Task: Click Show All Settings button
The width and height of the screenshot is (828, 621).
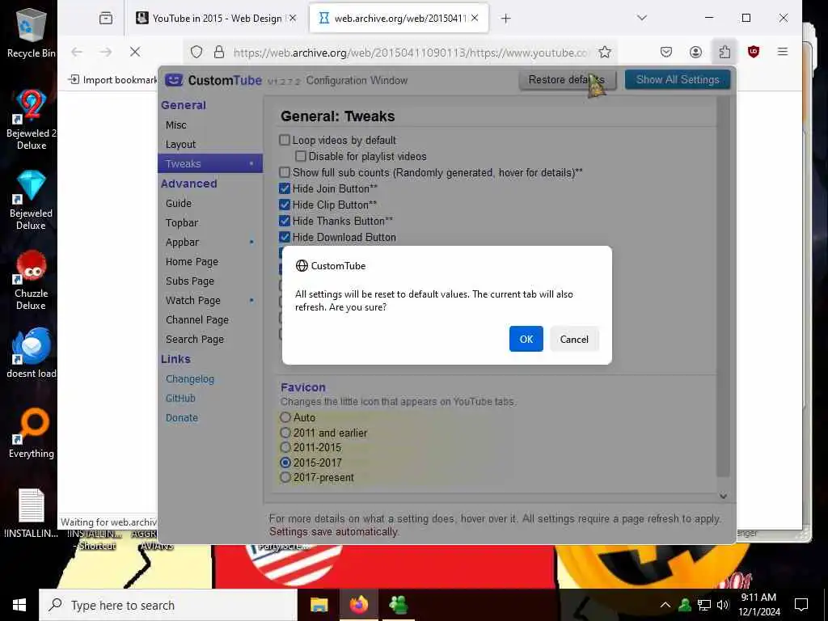Action: [x=678, y=80]
